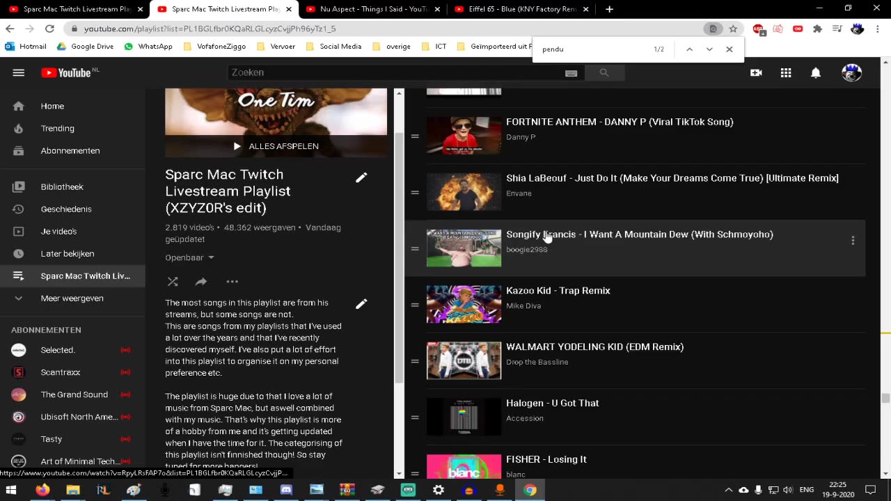
Task: Open the playlist three-dot more options
Action: [232, 282]
